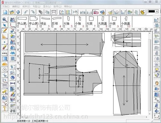Select the scissors cut tool in left column
The width and height of the screenshot is (161, 123).
coord(5,75)
